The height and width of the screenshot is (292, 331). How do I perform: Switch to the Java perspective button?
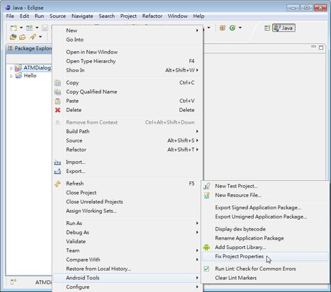284,28
